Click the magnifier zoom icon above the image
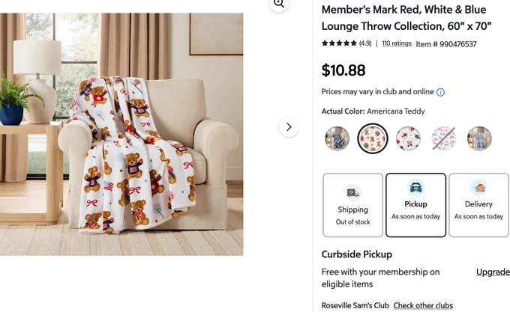This screenshot has width=510, height=312. pyautogui.click(x=279, y=4)
